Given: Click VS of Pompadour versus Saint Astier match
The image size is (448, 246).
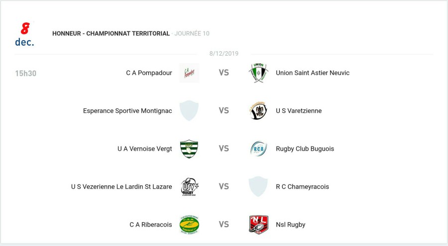Looking at the screenshot, I should [x=224, y=73].
